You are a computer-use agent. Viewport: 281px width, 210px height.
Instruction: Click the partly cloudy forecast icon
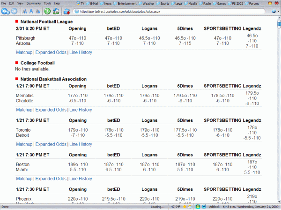190,207
